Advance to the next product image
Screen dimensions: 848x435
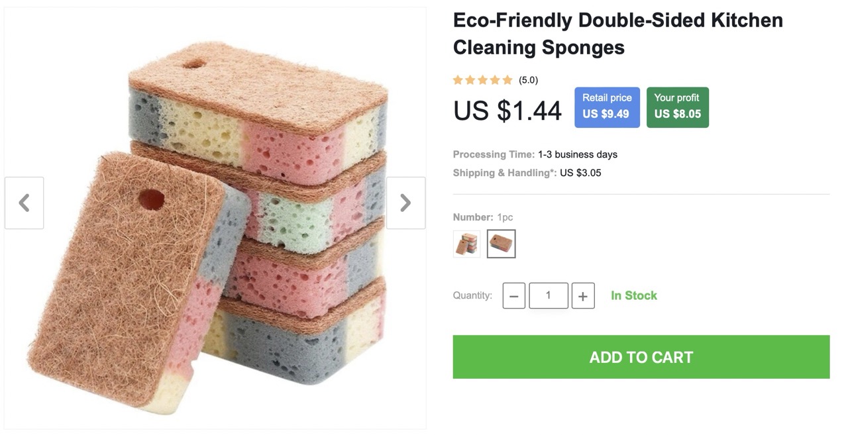405,203
